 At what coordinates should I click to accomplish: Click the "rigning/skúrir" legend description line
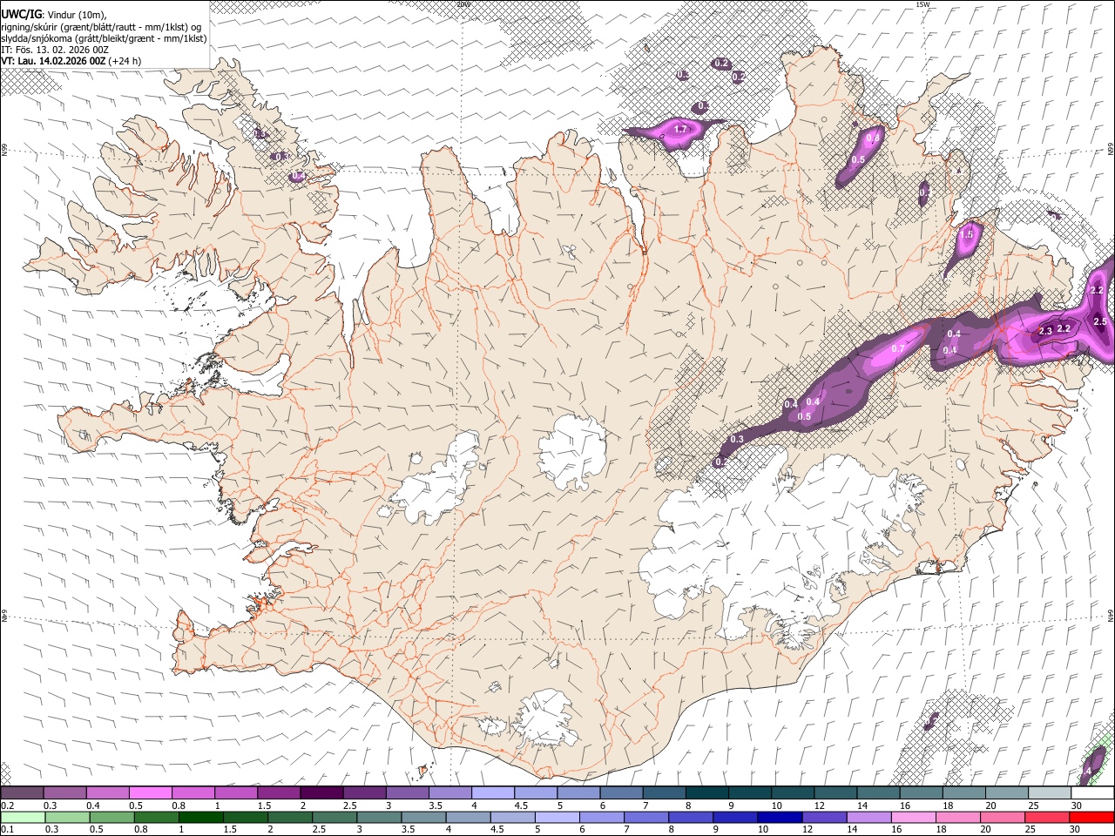click(x=100, y=27)
